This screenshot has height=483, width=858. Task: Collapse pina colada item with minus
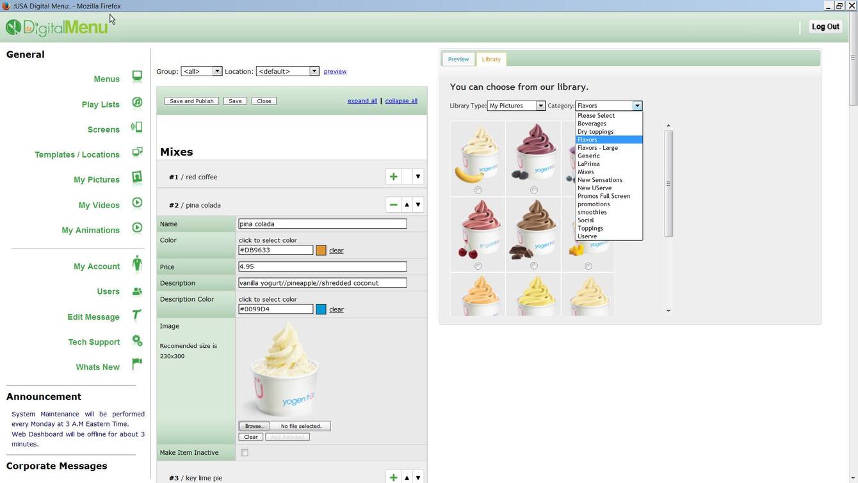pyautogui.click(x=393, y=205)
